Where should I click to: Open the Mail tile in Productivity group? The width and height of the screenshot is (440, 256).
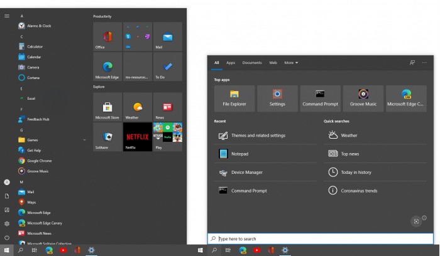point(168,36)
